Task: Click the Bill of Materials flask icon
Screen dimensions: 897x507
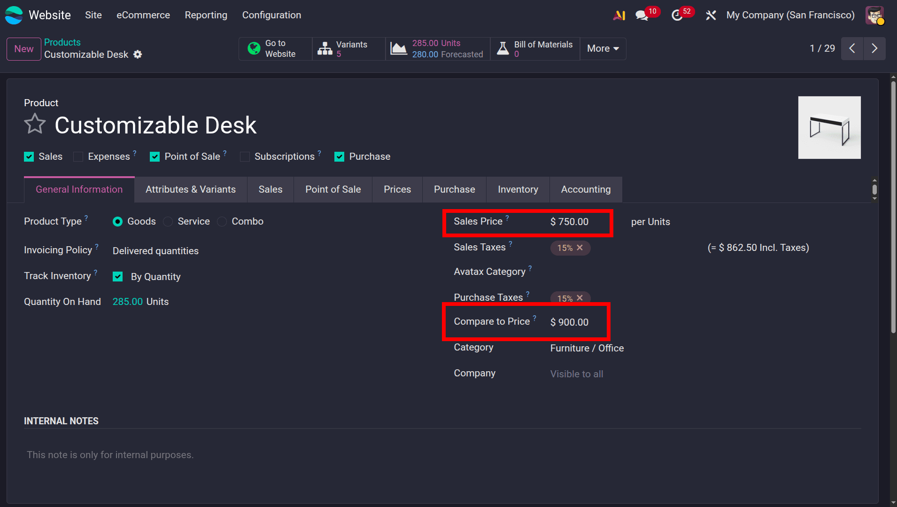Action: click(x=503, y=48)
